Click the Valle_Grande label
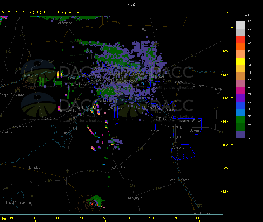 [87, 107]
